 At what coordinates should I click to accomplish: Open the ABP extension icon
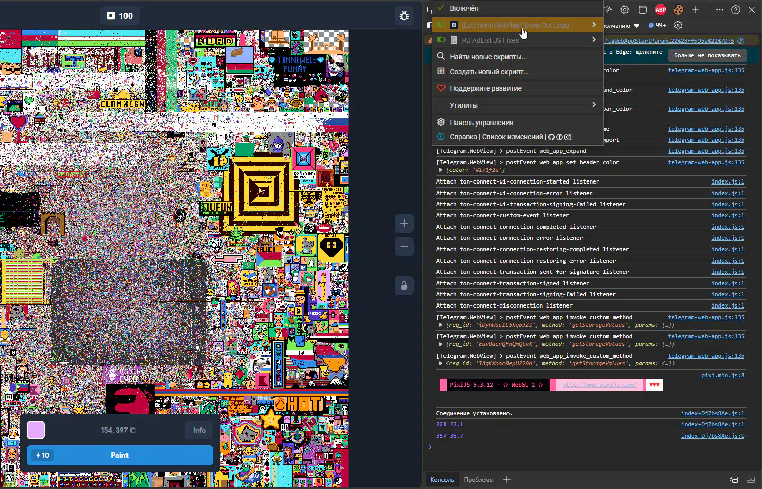click(x=660, y=10)
